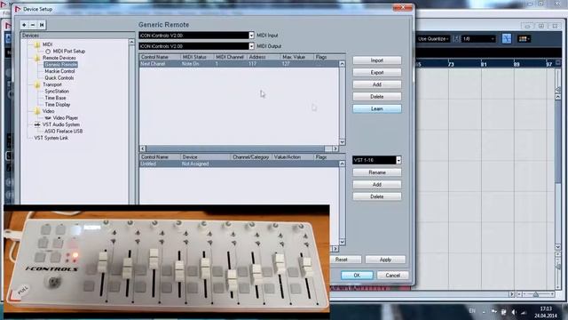Screen dimensions: 568x320
Task: Click the MIDI Channel column header
Action: [x=230, y=57]
